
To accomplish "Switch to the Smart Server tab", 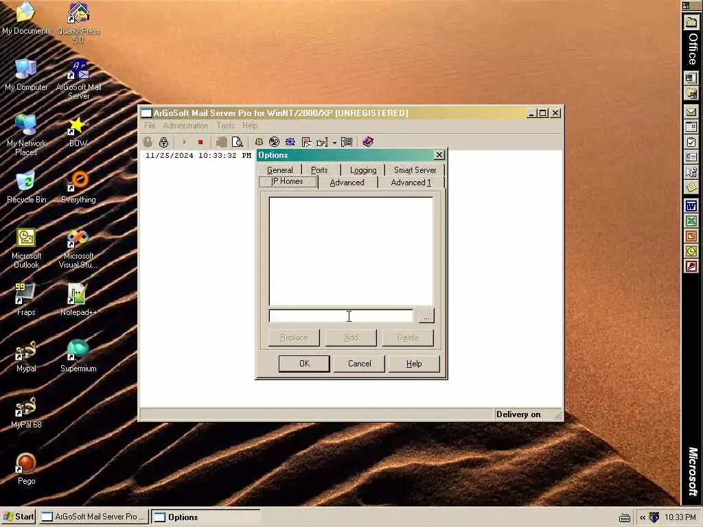I will pos(415,170).
